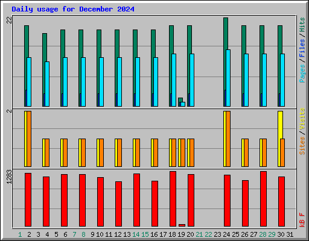Click the day '10' axis label

(x=100, y=234)
